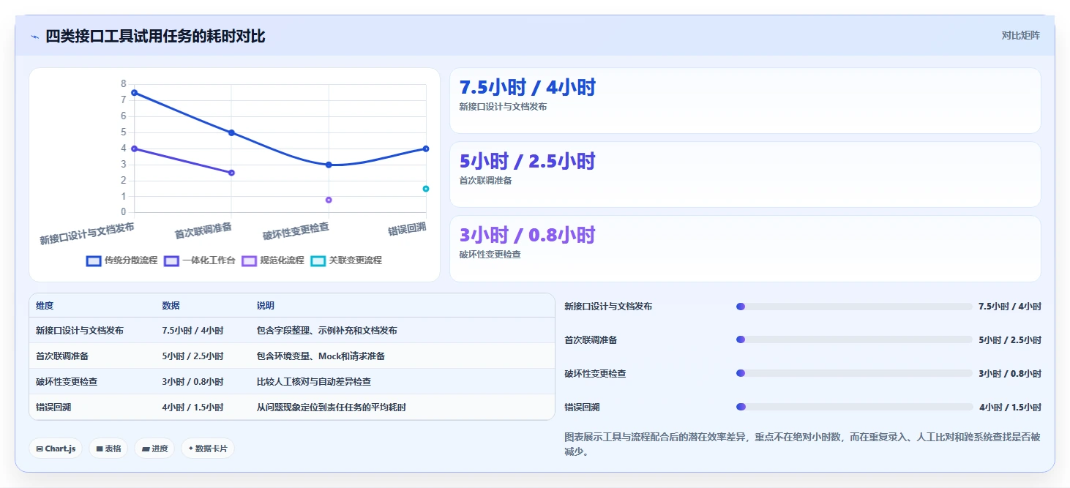Click the header icon beside the title

(34, 37)
